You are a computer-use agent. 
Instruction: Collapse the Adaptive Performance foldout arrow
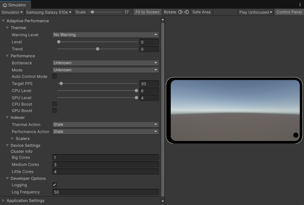[4, 21]
